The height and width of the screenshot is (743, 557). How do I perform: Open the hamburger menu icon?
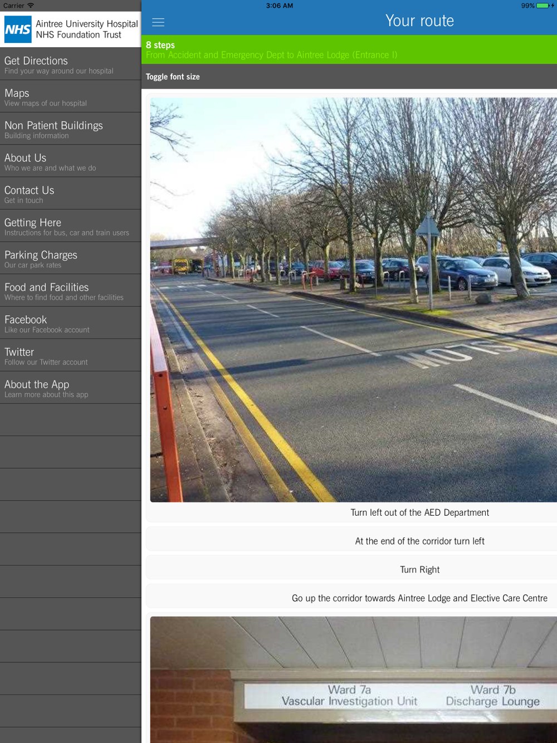(x=158, y=22)
